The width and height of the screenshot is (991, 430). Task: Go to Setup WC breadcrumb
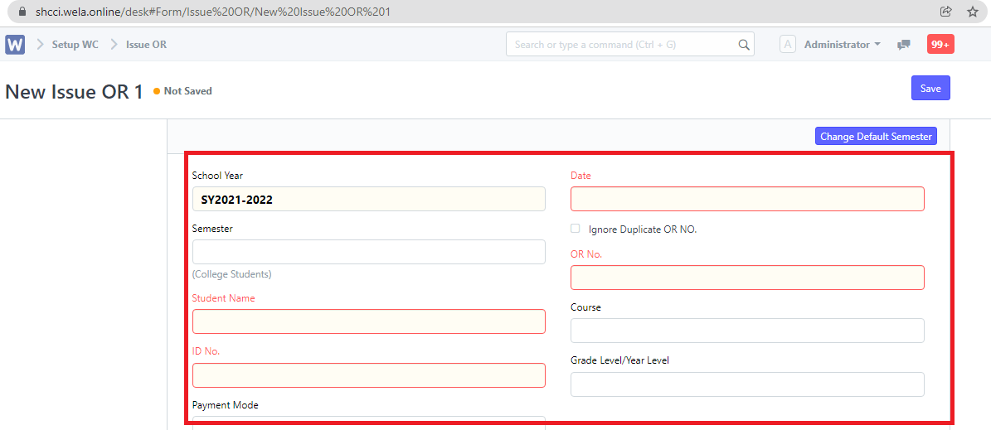[x=75, y=45]
